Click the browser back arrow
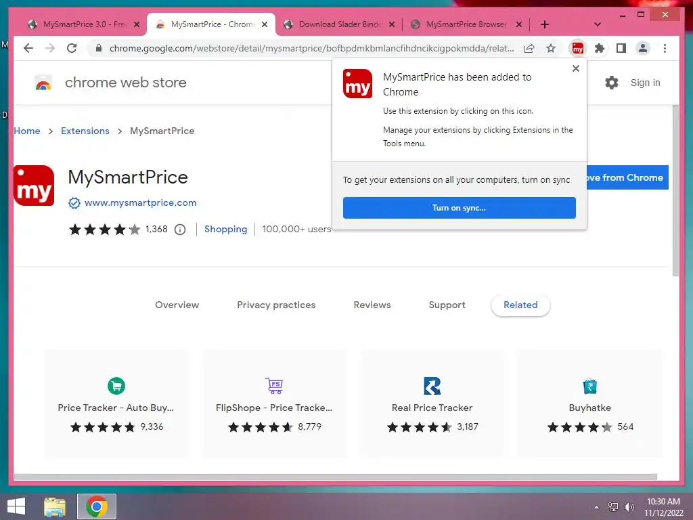This screenshot has height=520, width=693. [28, 48]
